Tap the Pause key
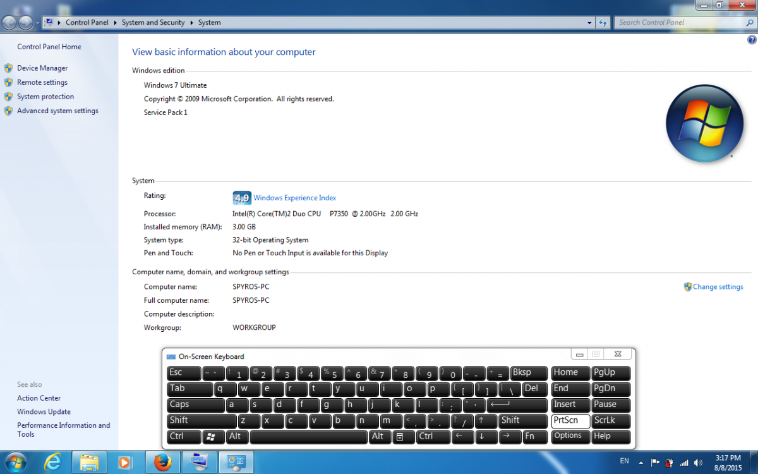This screenshot has height=474, width=758. coord(611,404)
